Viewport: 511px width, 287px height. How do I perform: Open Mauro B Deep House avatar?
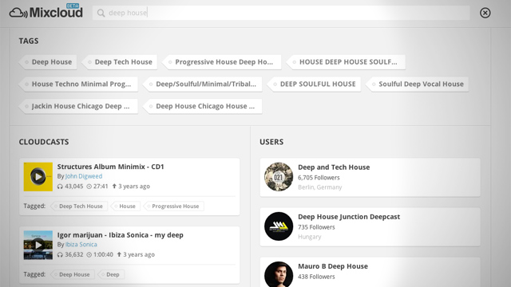tap(279, 274)
